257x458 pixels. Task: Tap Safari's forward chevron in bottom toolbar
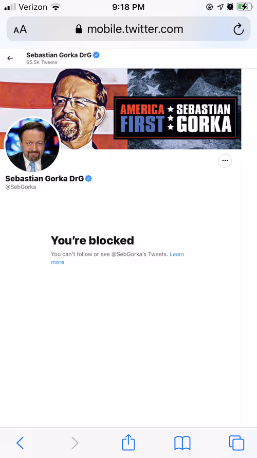[75, 443]
